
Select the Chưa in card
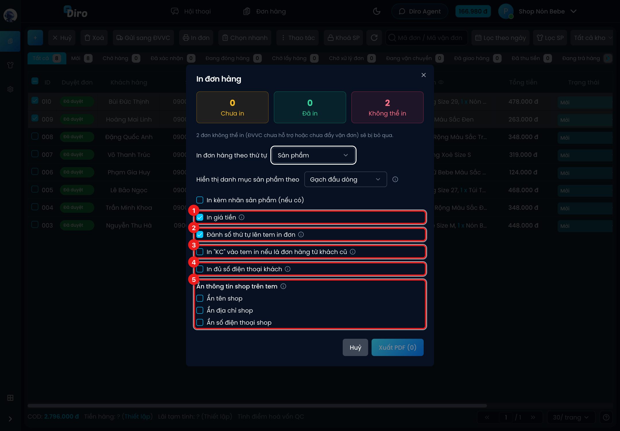[232, 107]
